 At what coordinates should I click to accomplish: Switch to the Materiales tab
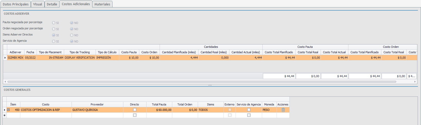(x=102, y=4)
